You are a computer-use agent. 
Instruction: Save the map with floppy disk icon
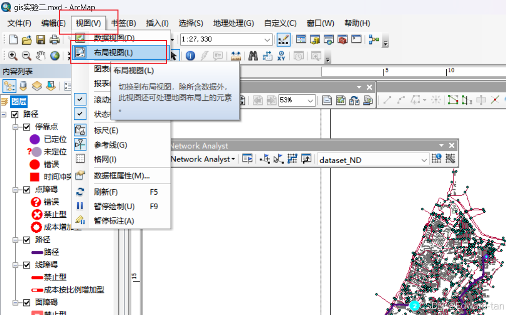(x=41, y=40)
